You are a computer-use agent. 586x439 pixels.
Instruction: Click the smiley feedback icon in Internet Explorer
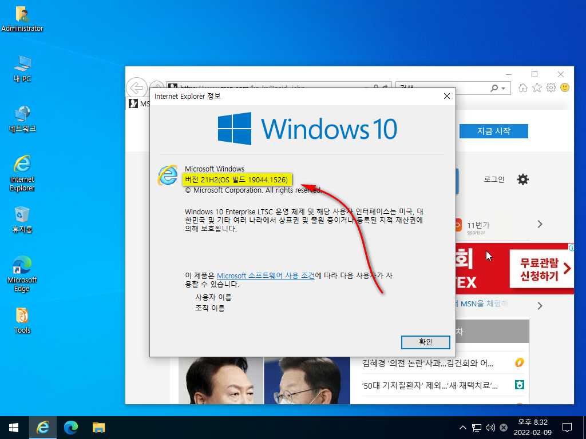click(x=565, y=87)
